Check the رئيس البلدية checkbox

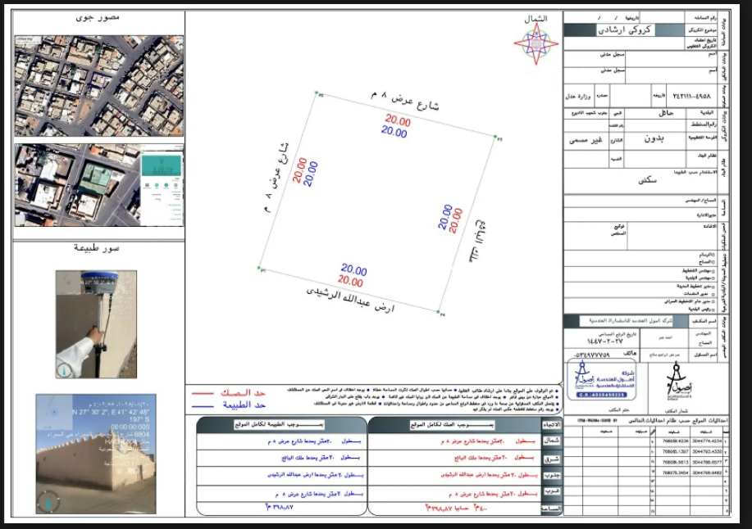(713, 310)
